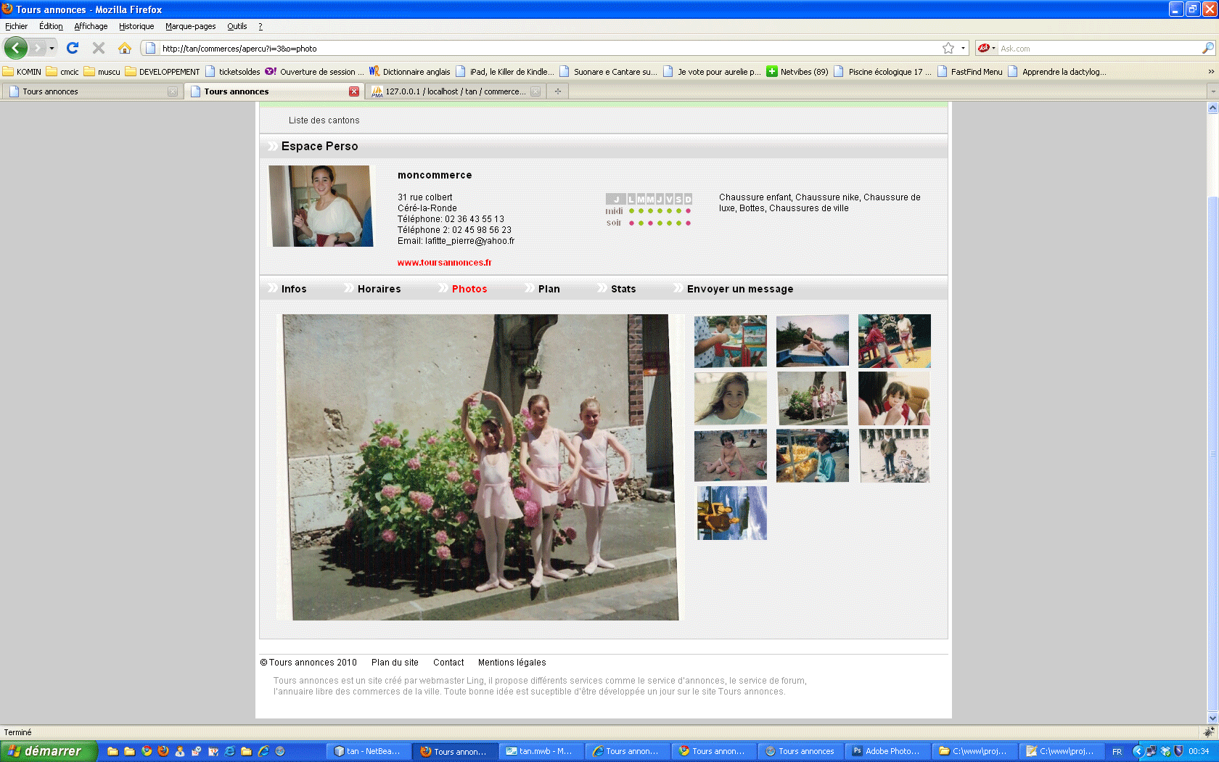Click the vertical scrollbar down arrow
This screenshot has width=1219, height=762.
click(1212, 718)
